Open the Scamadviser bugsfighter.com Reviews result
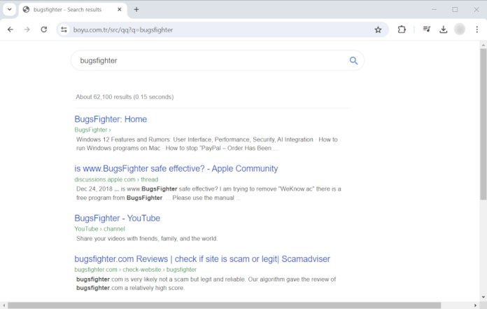 point(202,259)
